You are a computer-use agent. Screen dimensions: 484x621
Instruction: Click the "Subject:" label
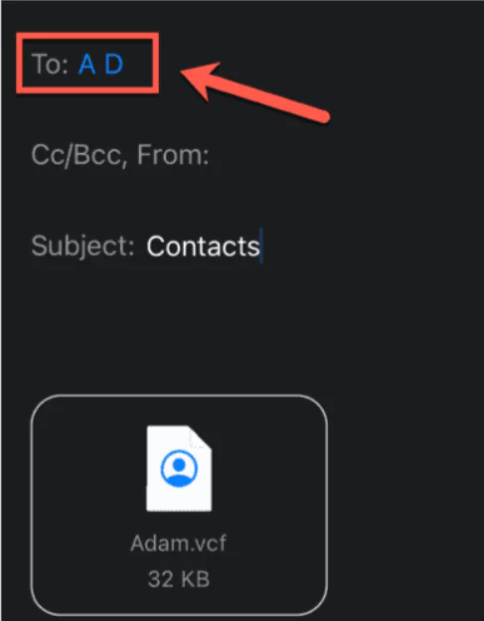(83, 246)
